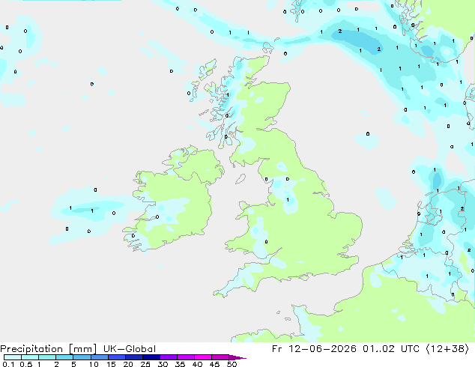
Task: Click the purple arrow tip above 50 mm
Action: 237,357
